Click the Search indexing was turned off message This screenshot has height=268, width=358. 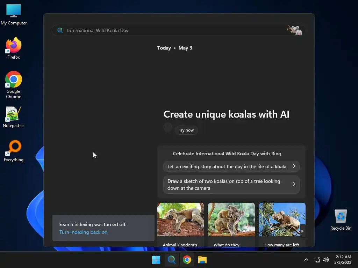coord(92,224)
